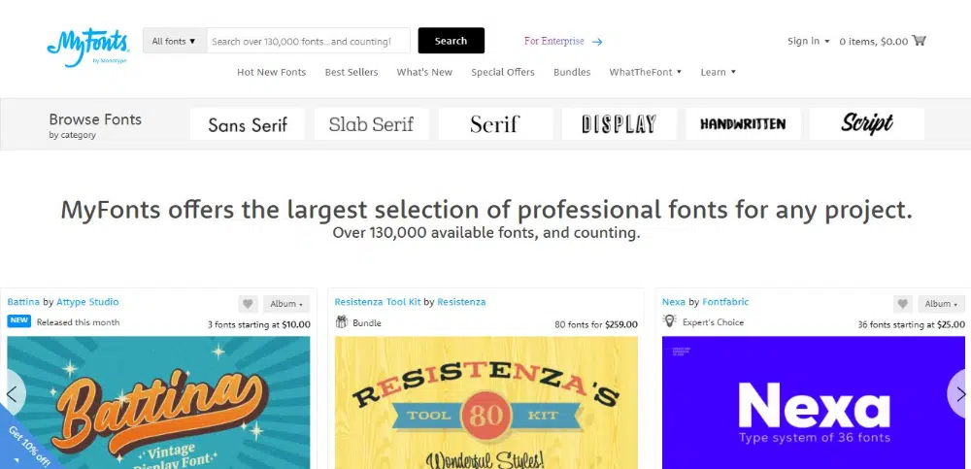Go to Best Sellers page

pyautogui.click(x=352, y=72)
